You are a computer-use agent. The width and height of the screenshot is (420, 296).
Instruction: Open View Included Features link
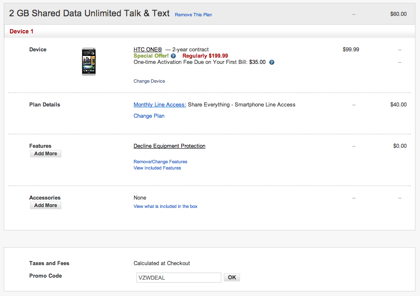(157, 168)
